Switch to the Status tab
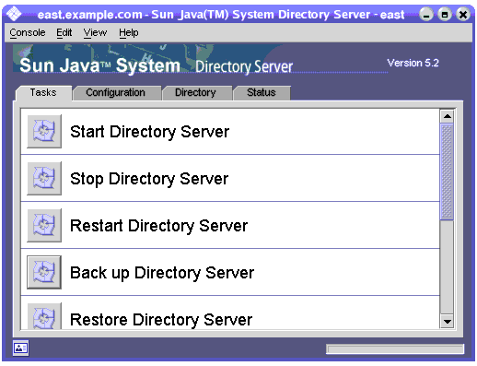Image resolution: width=477 pixels, height=366 pixels. (x=262, y=92)
